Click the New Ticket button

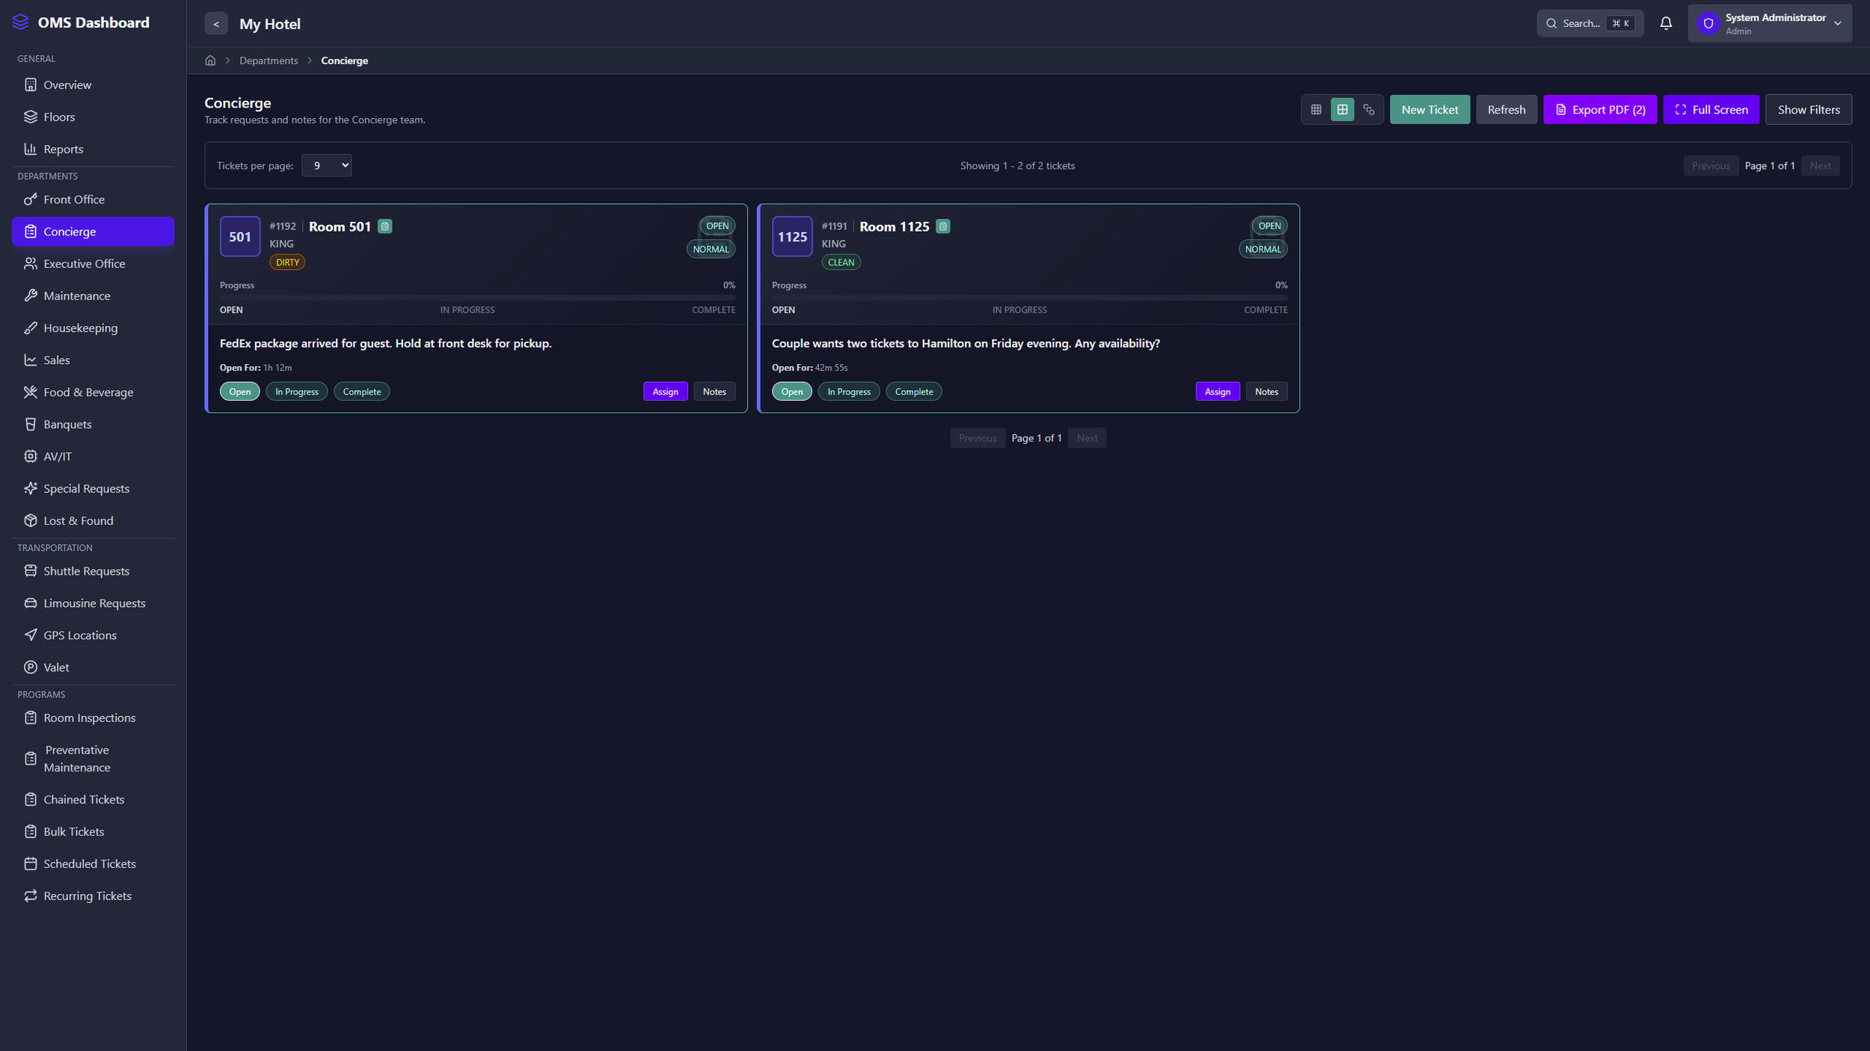[x=1429, y=110]
